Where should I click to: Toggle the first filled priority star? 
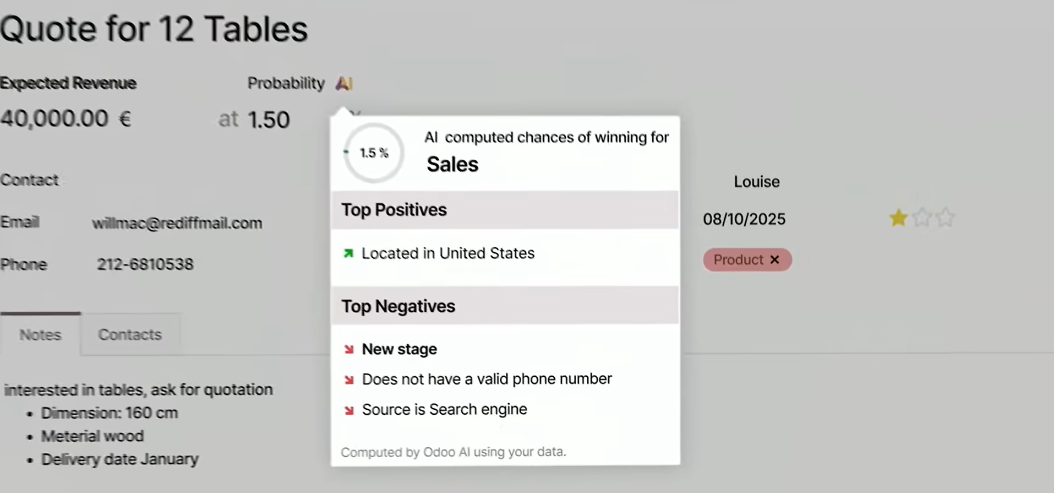pyautogui.click(x=898, y=218)
